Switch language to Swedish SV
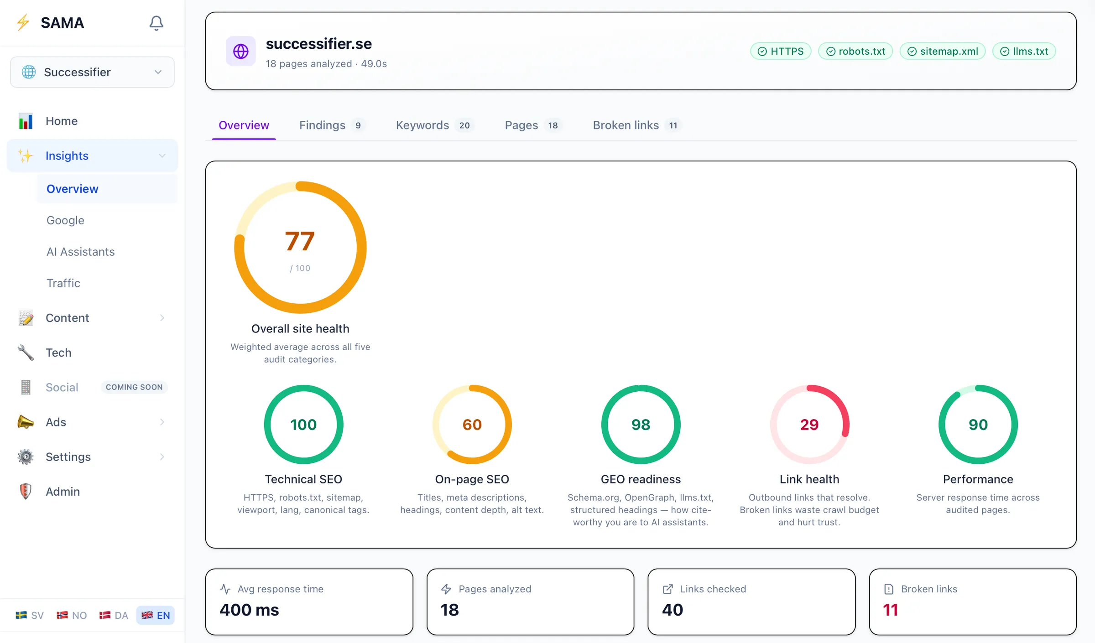The image size is (1095, 643). 30,615
